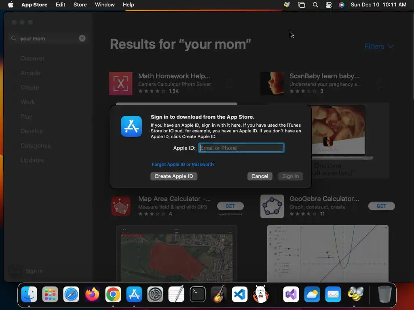Open the cloud weather app in Dock
Image resolution: width=414 pixels, height=310 pixels.
tap(312, 294)
